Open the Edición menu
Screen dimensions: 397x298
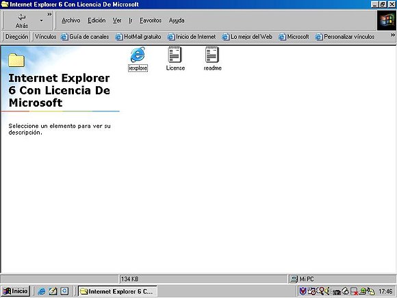pyautogui.click(x=97, y=21)
